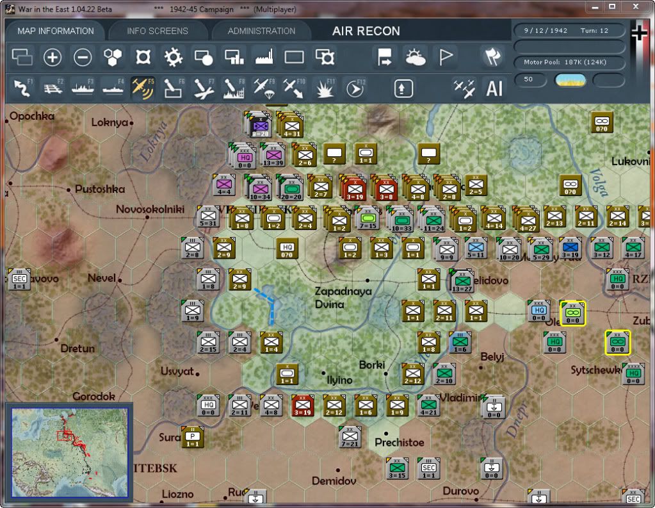Screen dimensions: 655x508
Task: Click the up-arrow box icon
Action: [x=403, y=88]
